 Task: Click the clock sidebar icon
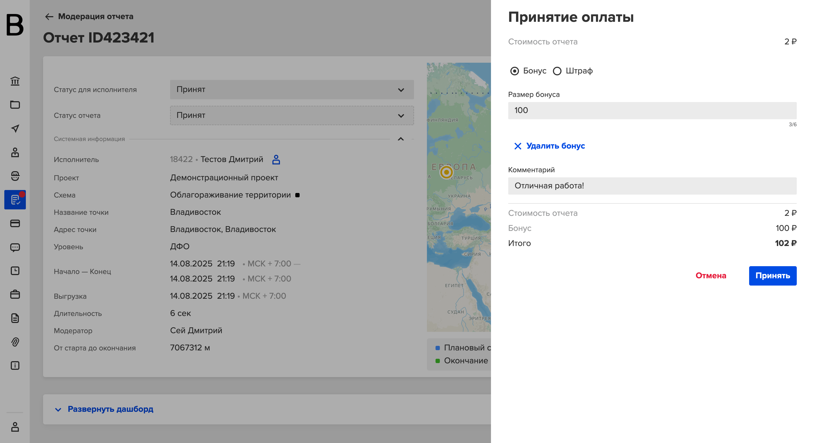(x=15, y=271)
